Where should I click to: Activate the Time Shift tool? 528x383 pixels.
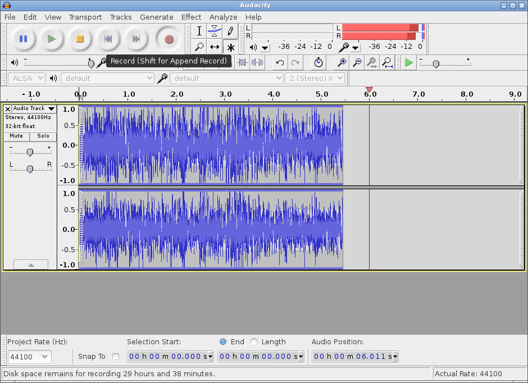coord(214,47)
